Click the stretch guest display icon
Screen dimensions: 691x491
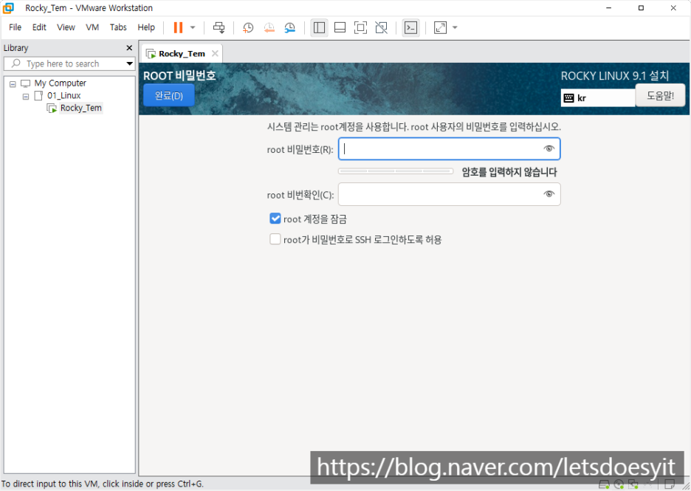[440, 28]
